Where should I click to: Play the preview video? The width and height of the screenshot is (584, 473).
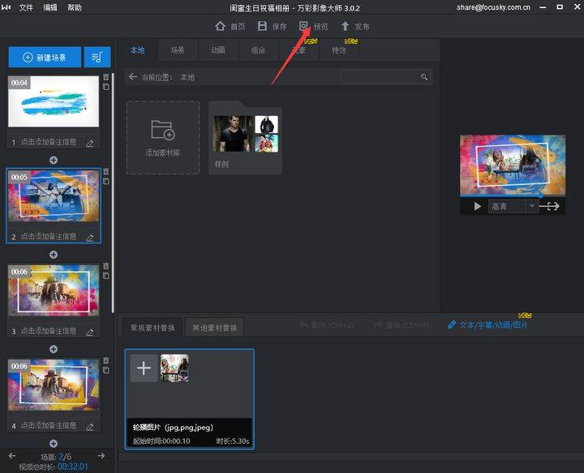point(477,206)
